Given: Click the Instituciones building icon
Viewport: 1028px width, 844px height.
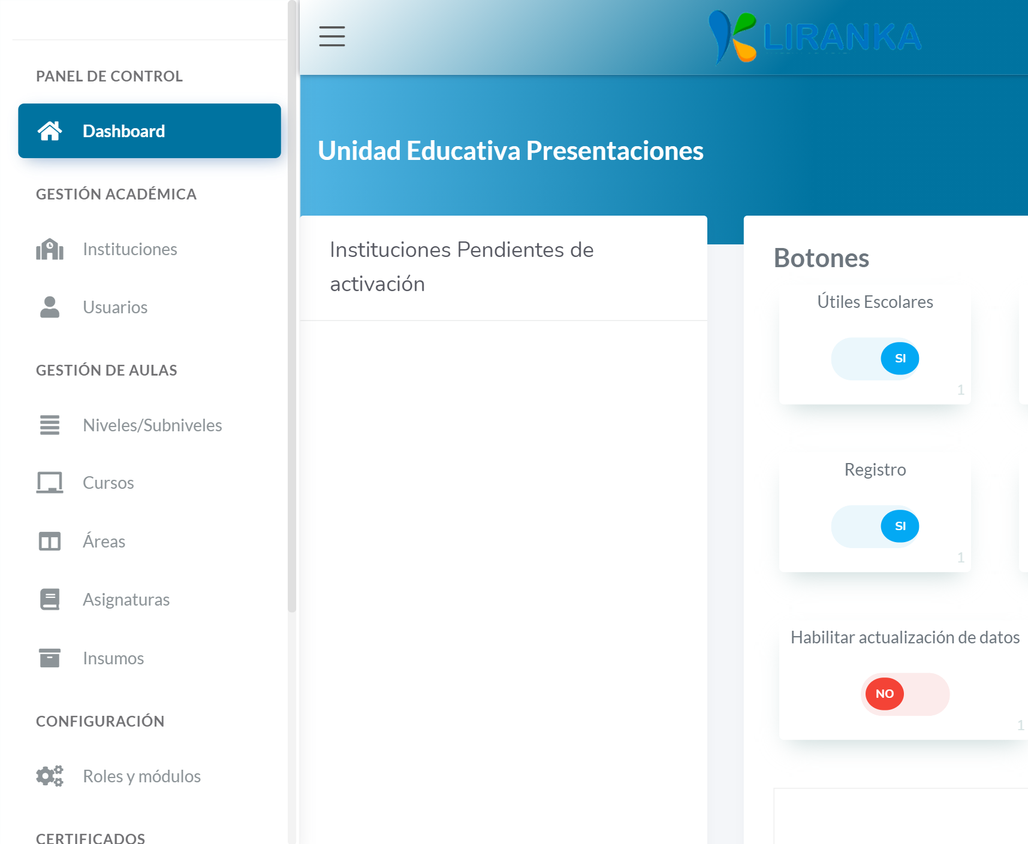Looking at the screenshot, I should point(50,249).
